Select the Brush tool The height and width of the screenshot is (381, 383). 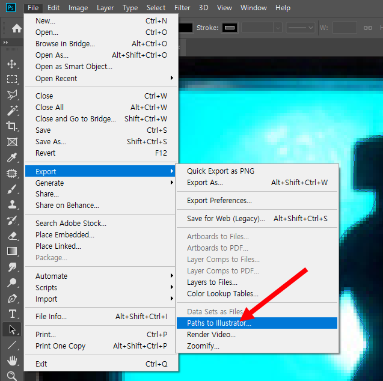click(12, 189)
